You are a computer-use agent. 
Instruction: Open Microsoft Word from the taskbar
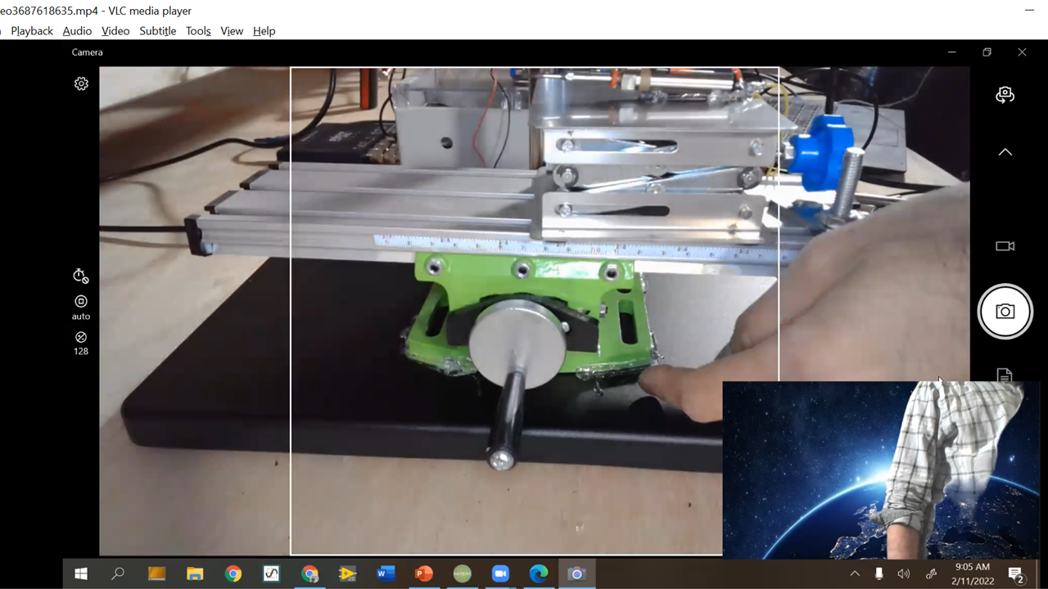386,574
